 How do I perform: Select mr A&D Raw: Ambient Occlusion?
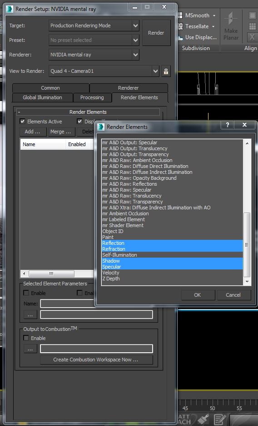click(172, 160)
